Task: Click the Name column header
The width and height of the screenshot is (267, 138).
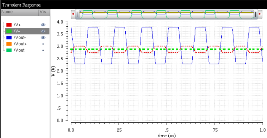Action: (x=20, y=13)
